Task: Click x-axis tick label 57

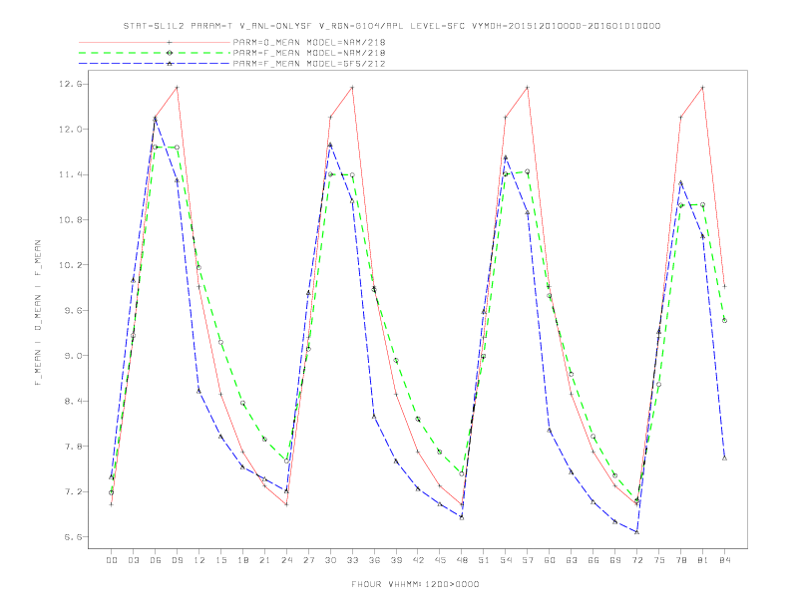Action: point(528,560)
